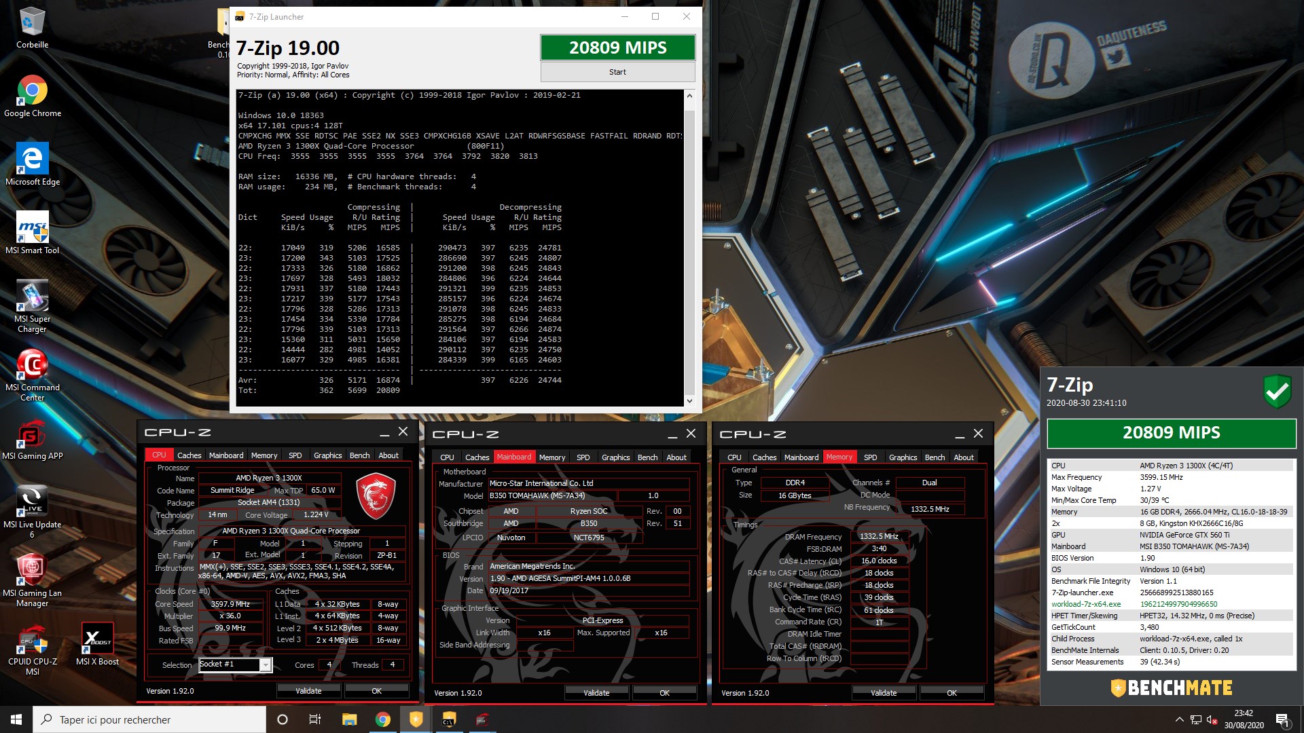1304x733 pixels.
Task: Open Cortana circle icon on taskbar
Action: [283, 719]
